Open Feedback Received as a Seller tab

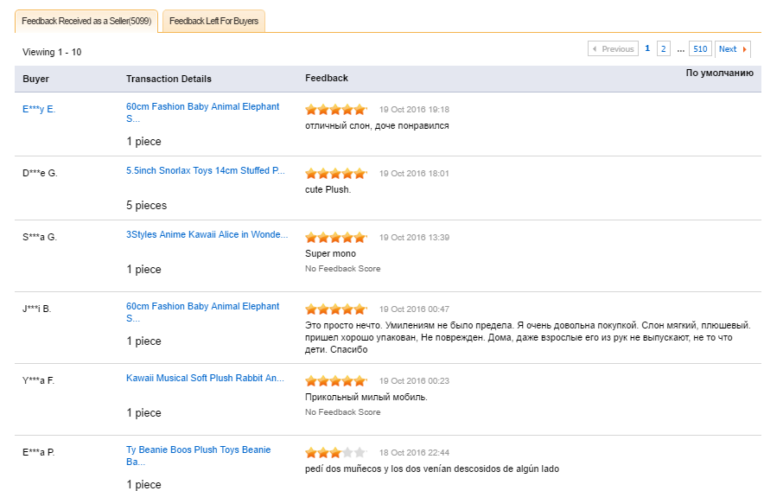[86, 21]
